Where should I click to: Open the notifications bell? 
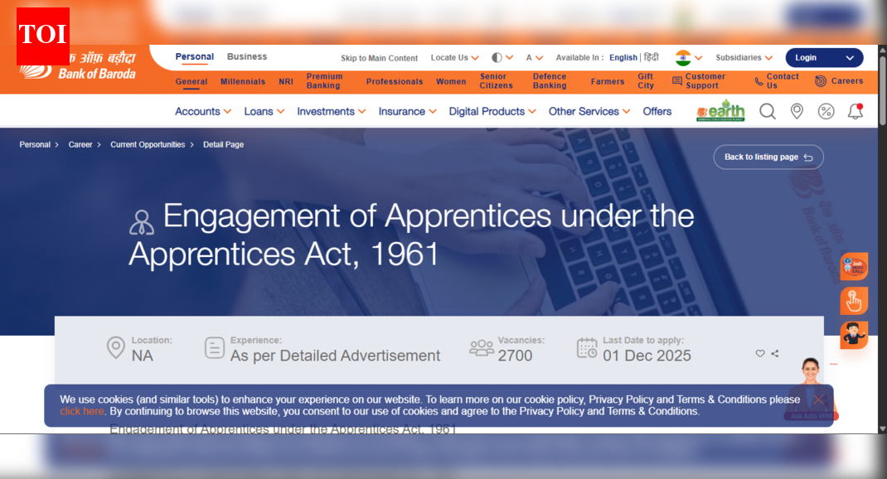pos(855,110)
